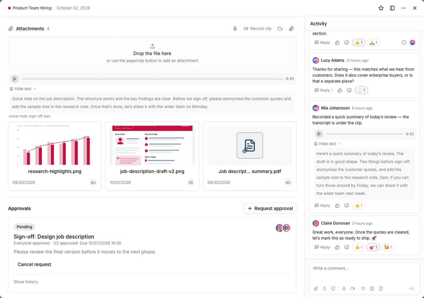Screen dimensions: 424x298
Task: Insert a checklist via comment toolbar icon
Action: pos(364,288)
